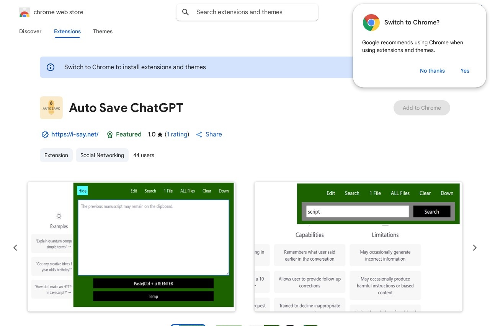Click the verified badge next to i-say.net

pyautogui.click(x=45, y=135)
